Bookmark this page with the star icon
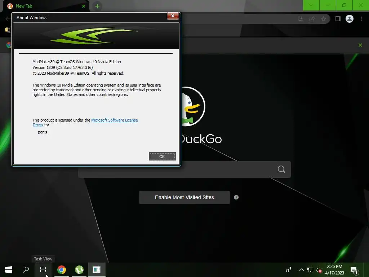This screenshot has height=277, width=369. [x=324, y=19]
